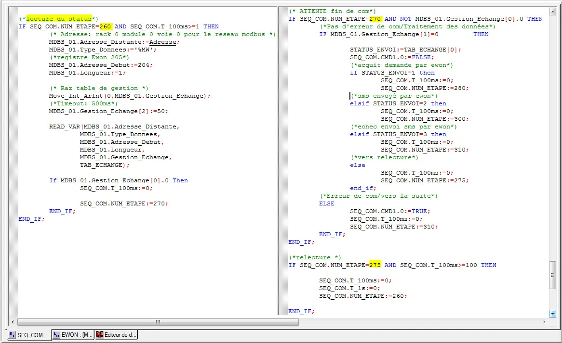Switch to the SEQ_COM_... tab

[x=30, y=335]
